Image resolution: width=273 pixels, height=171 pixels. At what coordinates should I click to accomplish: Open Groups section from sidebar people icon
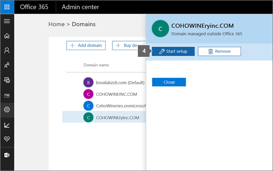click(7, 65)
